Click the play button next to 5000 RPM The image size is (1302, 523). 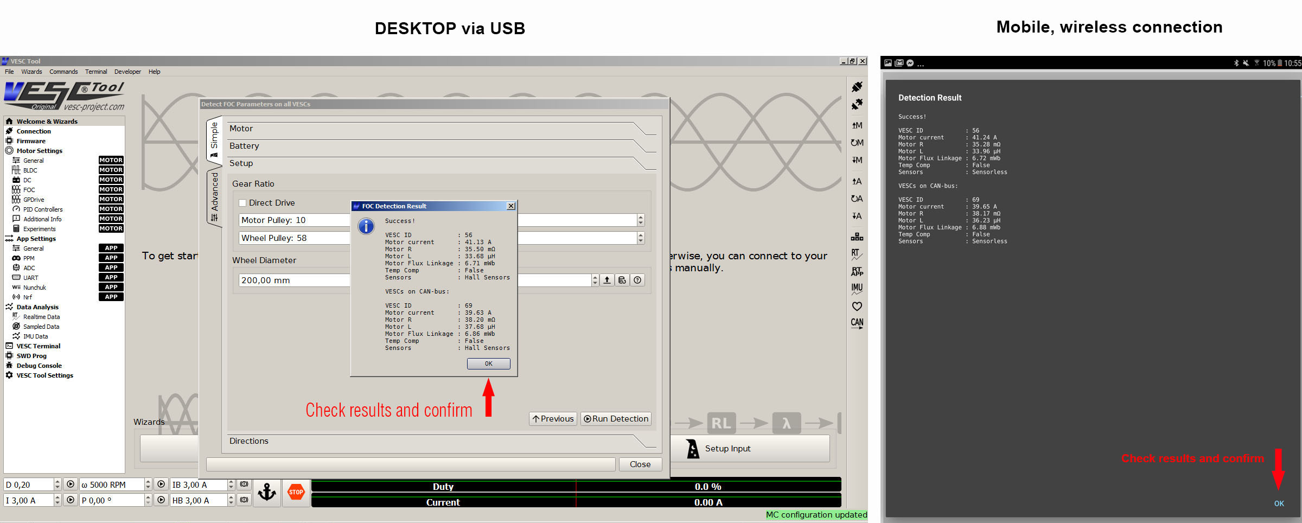161,484
